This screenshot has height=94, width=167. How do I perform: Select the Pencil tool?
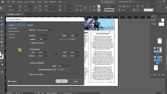click(2, 32)
